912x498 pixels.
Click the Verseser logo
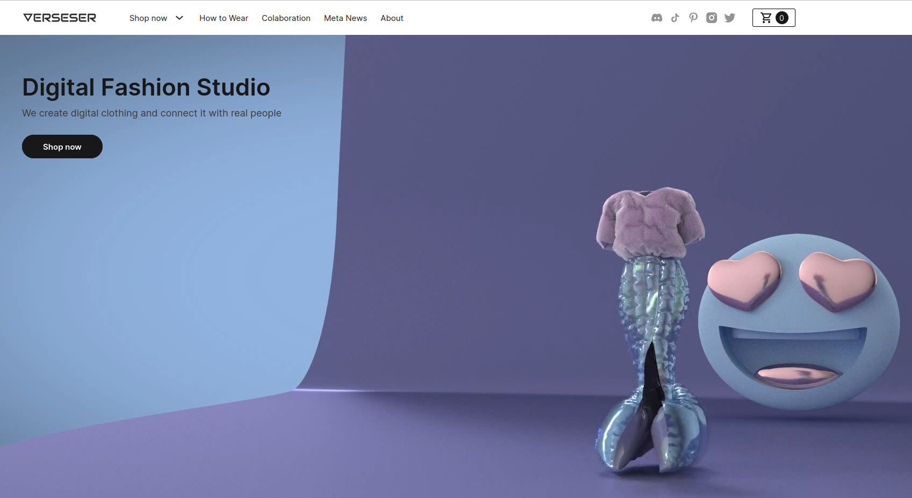[60, 18]
